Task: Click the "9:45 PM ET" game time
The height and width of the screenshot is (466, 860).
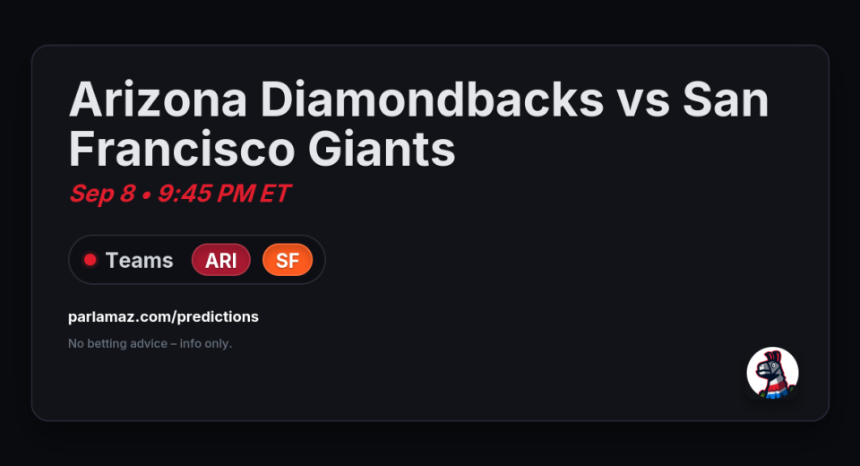Action: coord(224,194)
